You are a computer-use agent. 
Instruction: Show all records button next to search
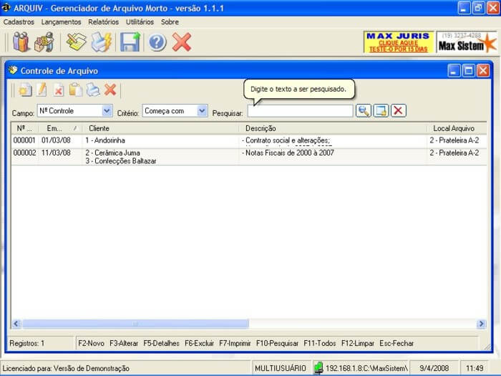pos(381,111)
